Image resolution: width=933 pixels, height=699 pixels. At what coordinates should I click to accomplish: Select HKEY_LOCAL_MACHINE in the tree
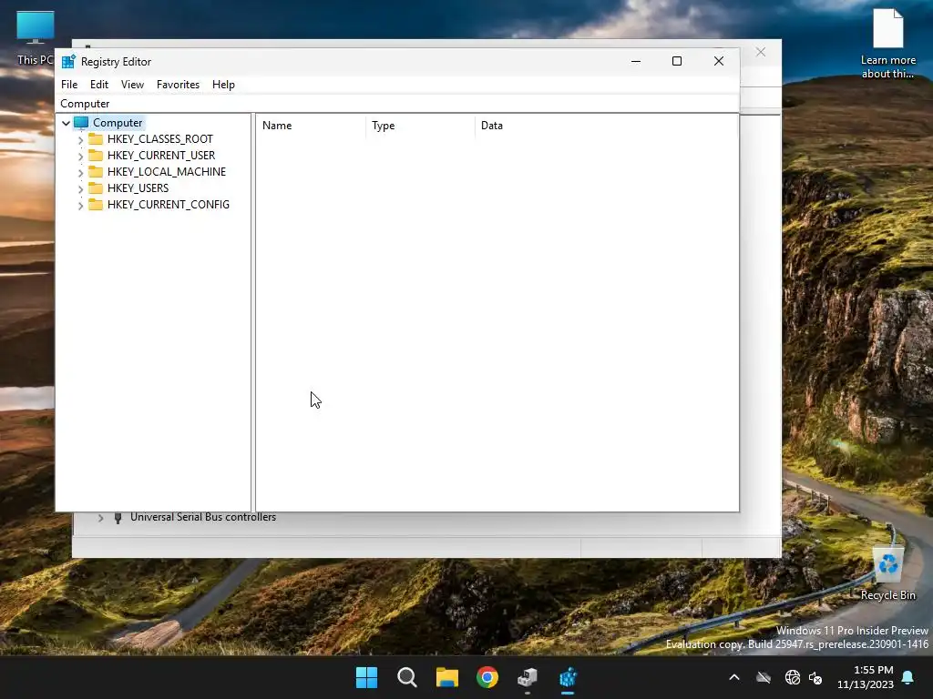point(166,172)
